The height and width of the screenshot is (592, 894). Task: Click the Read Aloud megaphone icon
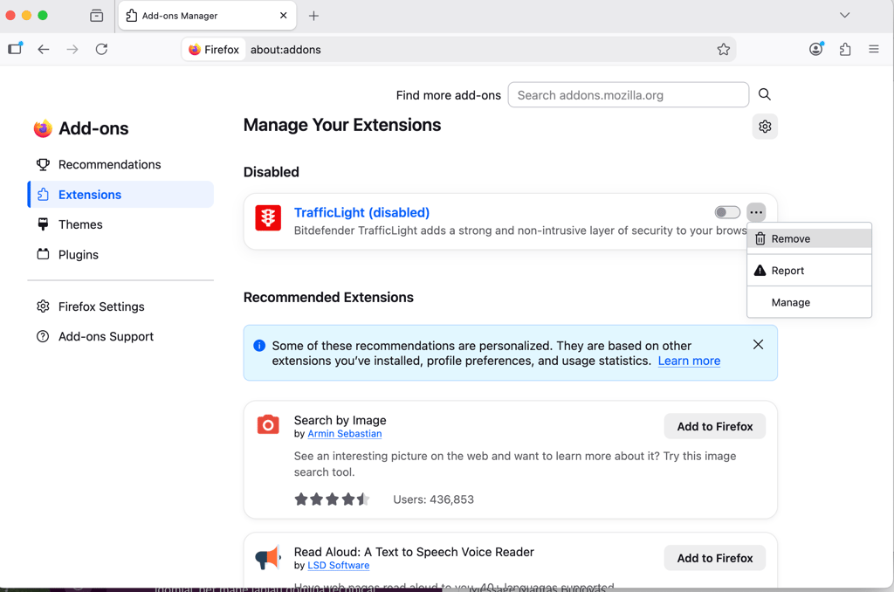click(268, 557)
